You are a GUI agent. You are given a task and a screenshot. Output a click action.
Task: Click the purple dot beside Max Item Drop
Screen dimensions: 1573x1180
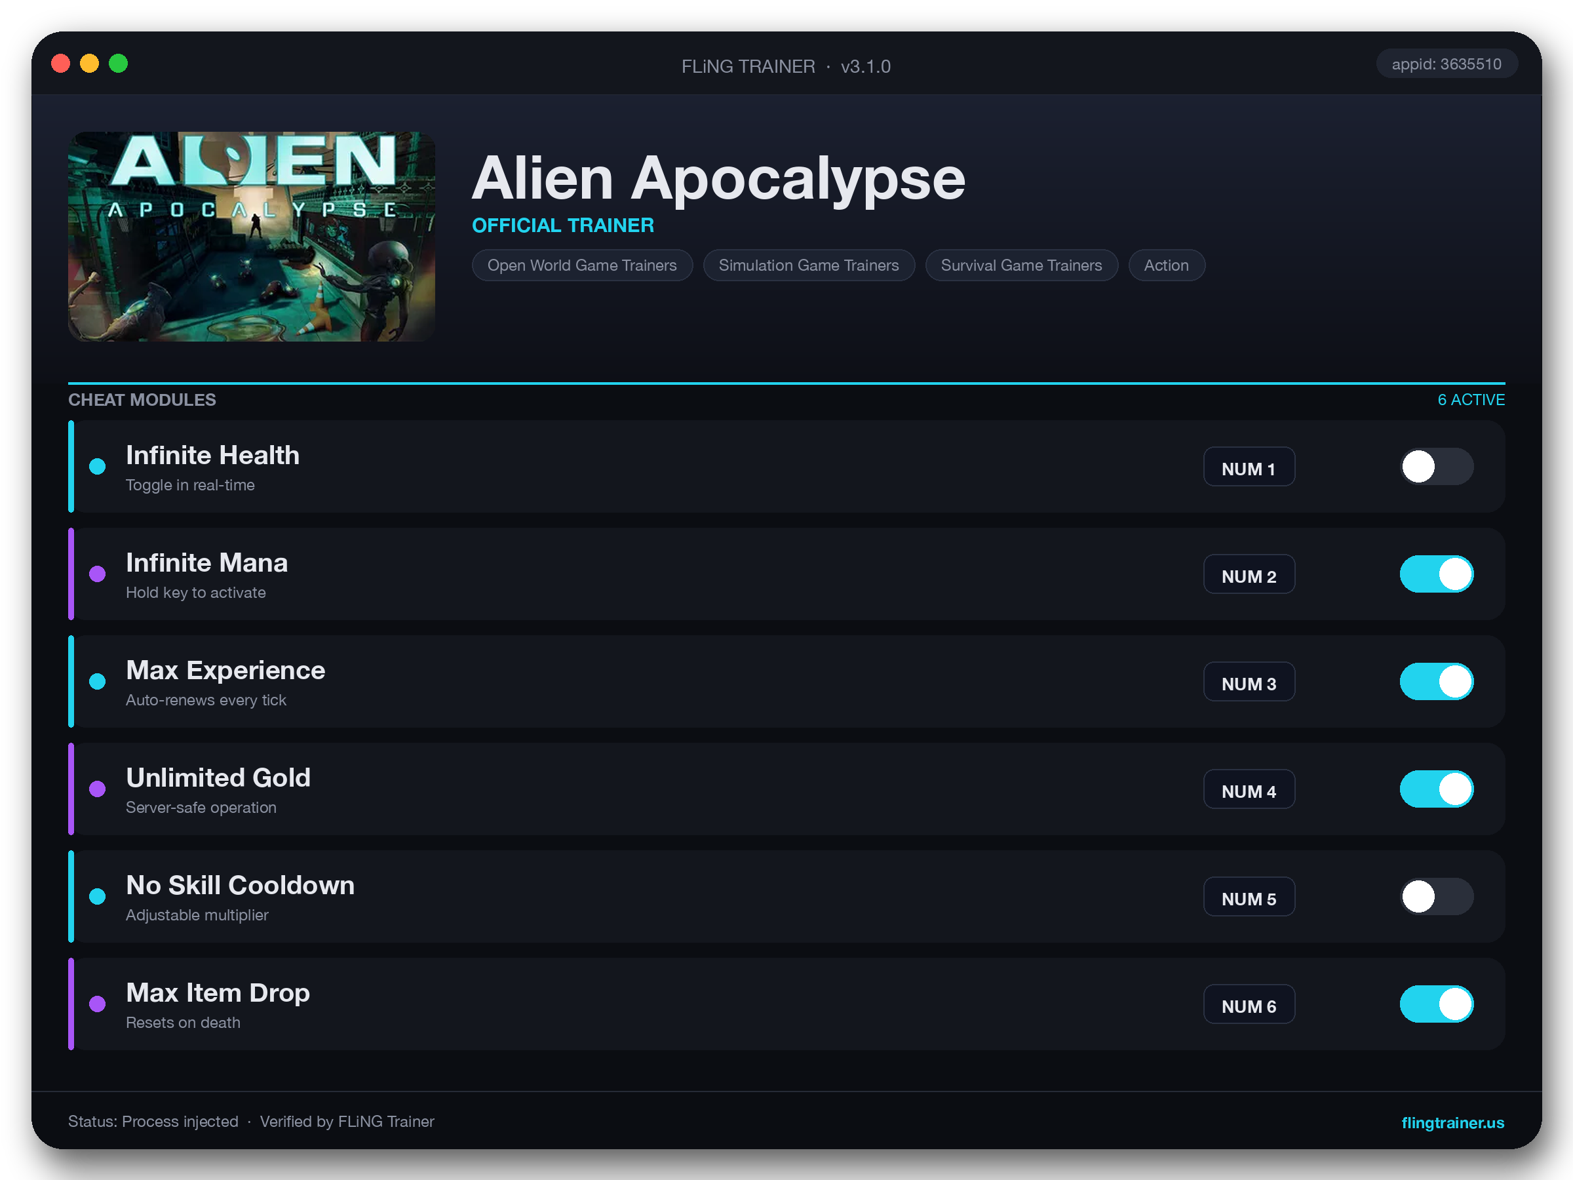(x=98, y=1004)
